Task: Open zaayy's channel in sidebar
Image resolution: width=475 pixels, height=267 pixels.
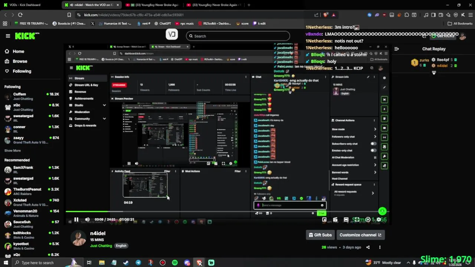Action: click(32, 140)
